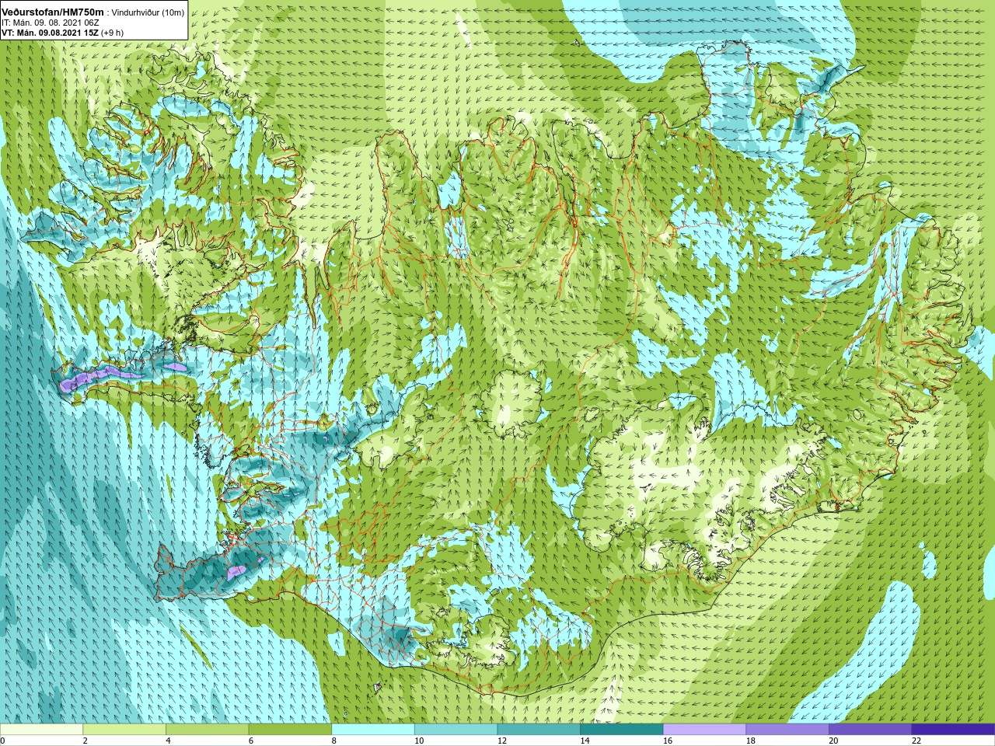Click the light cyan 8–10 legend swatch
Viewport: 995px width, 746px height.
(373, 730)
